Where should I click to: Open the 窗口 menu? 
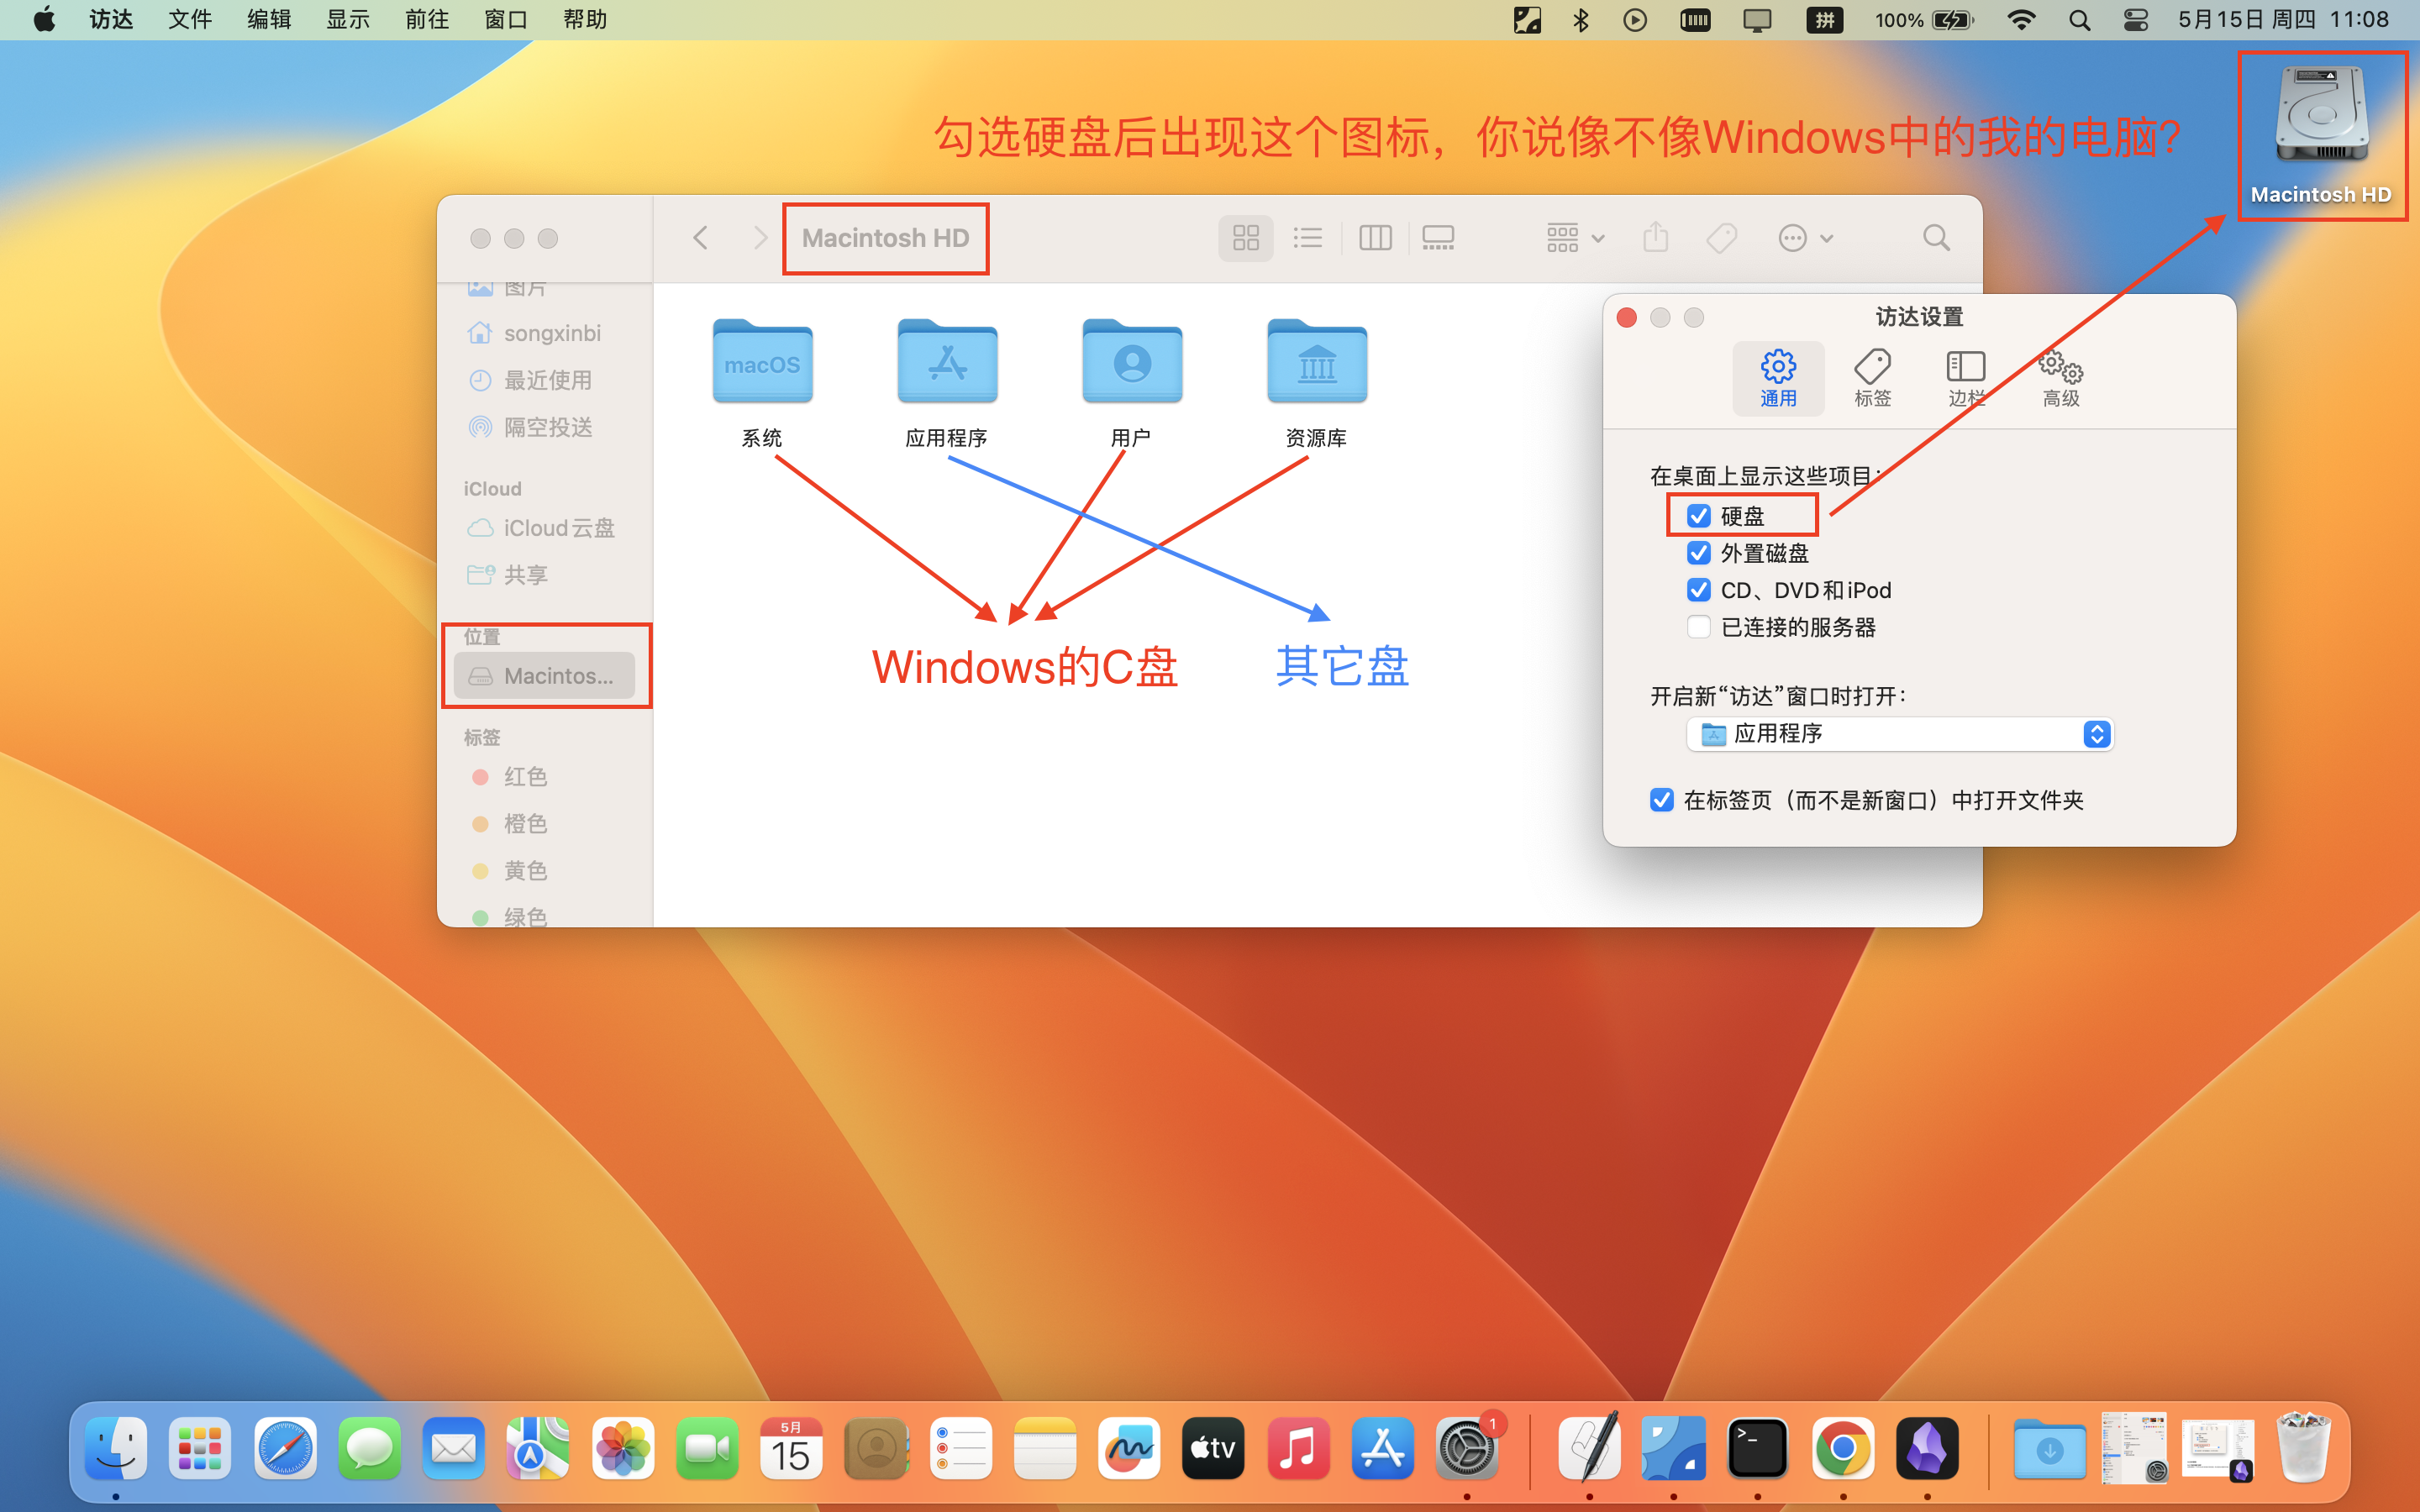(506, 20)
